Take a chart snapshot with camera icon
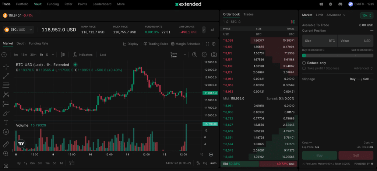 (x=214, y=55)
